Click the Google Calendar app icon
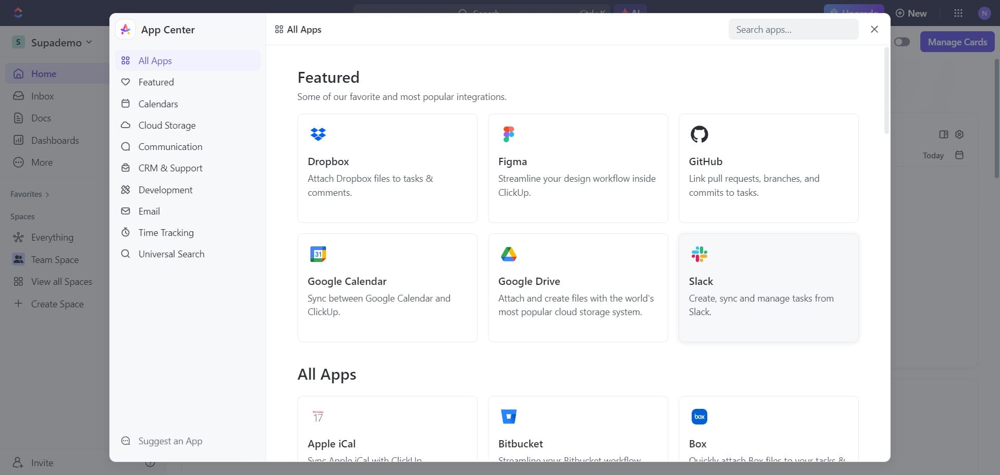Image resolution: width=1000 pixels, height=475 pixels. coord(318,254)
